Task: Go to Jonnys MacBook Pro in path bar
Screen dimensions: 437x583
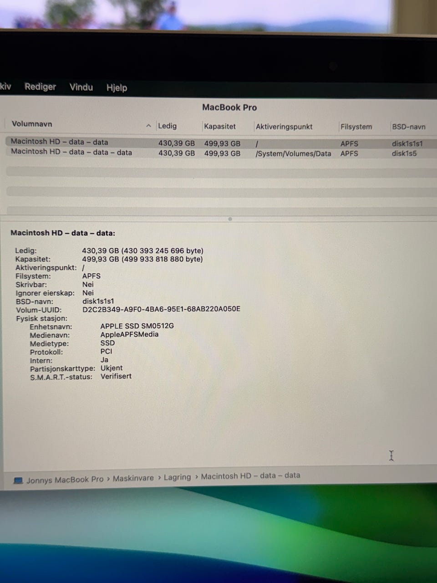Action: [x=65, y=480]
